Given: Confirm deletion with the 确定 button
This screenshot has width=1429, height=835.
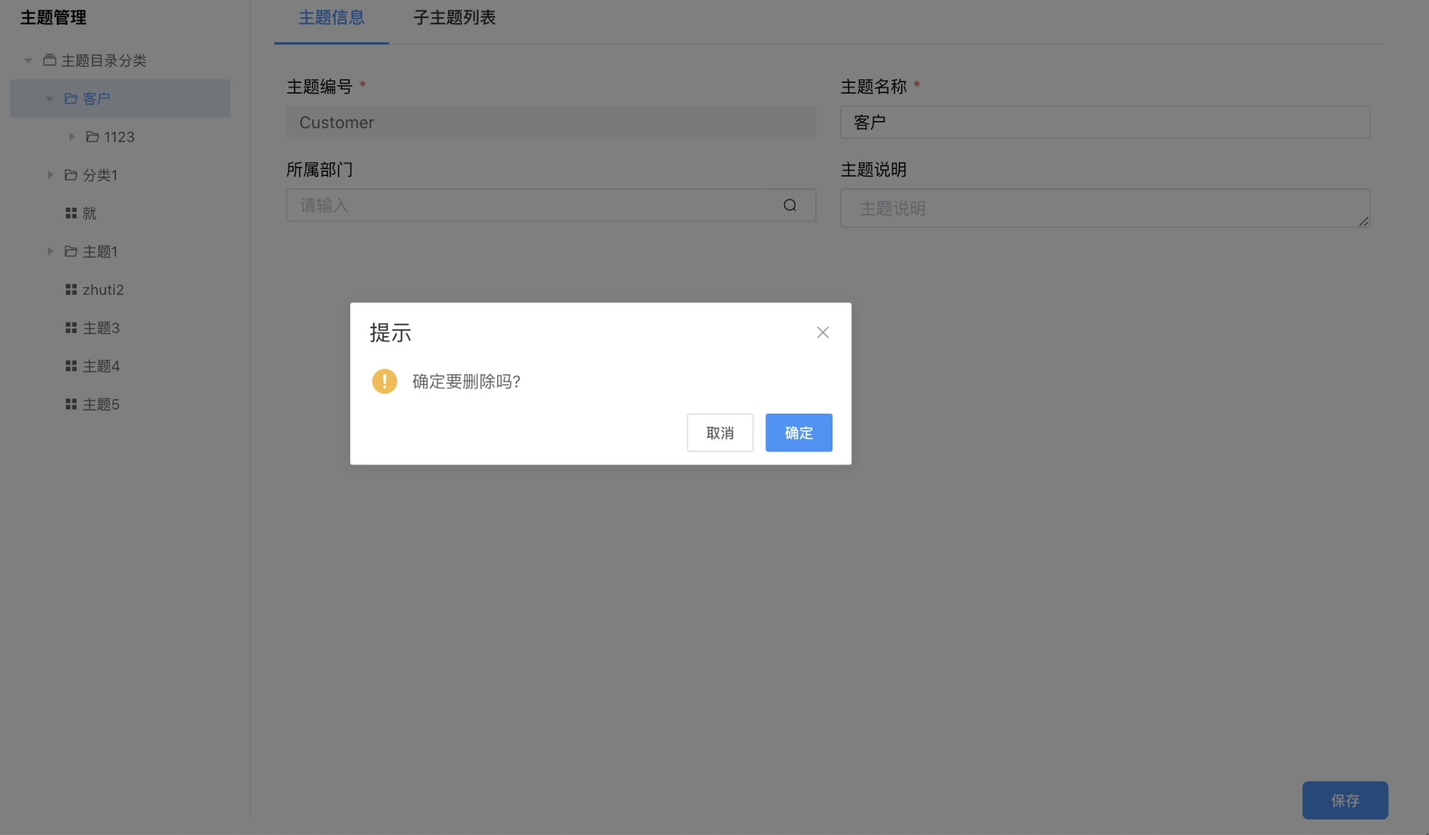Looking at the screenshot, I should [798, 432].
